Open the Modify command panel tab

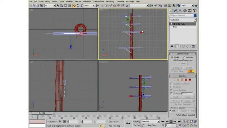pyautogui.click(x=175, y=11)
